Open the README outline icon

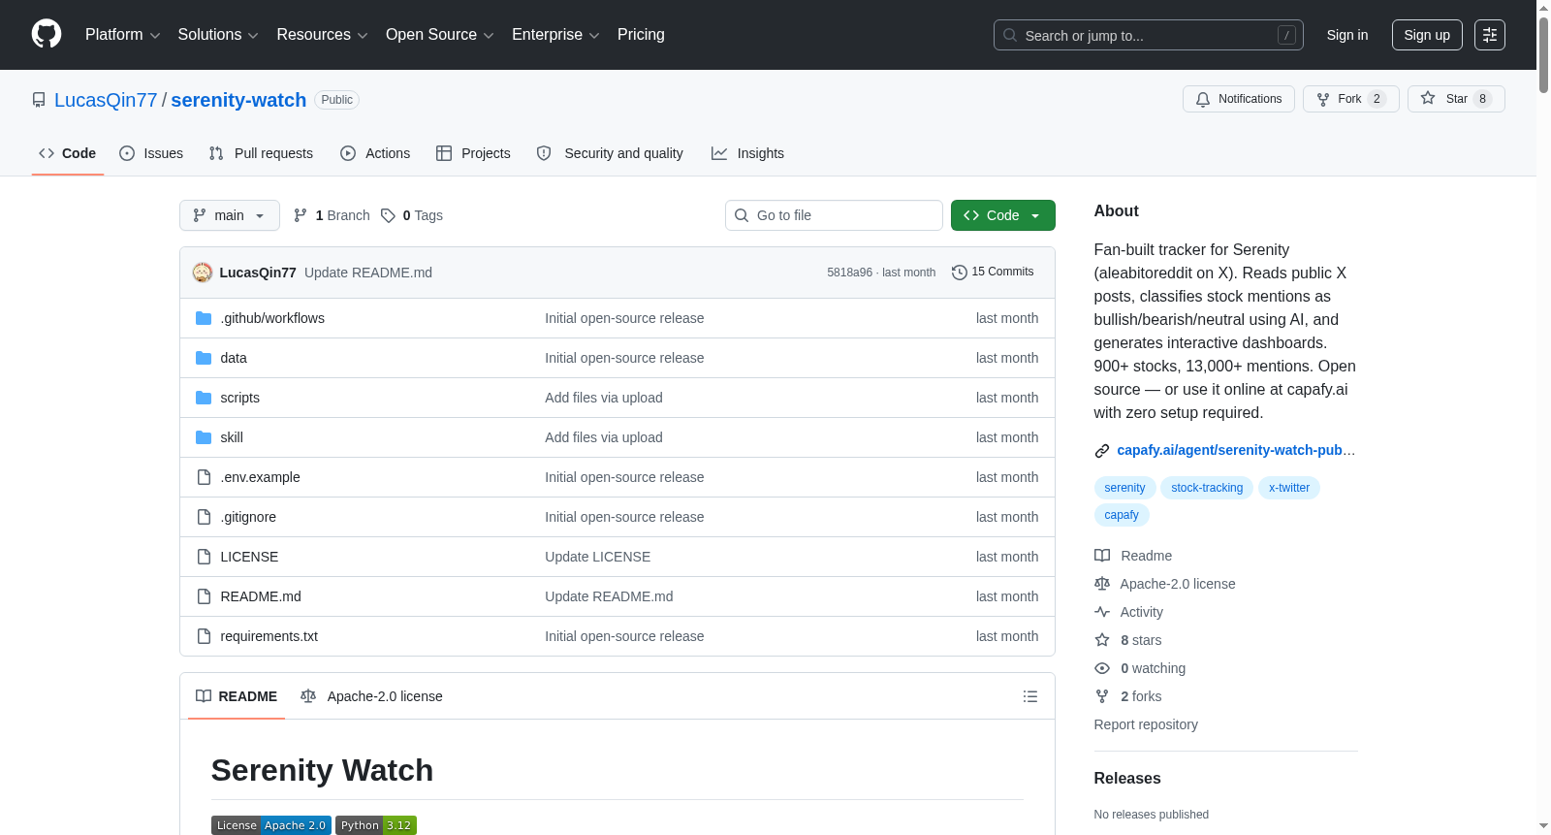1030,696
